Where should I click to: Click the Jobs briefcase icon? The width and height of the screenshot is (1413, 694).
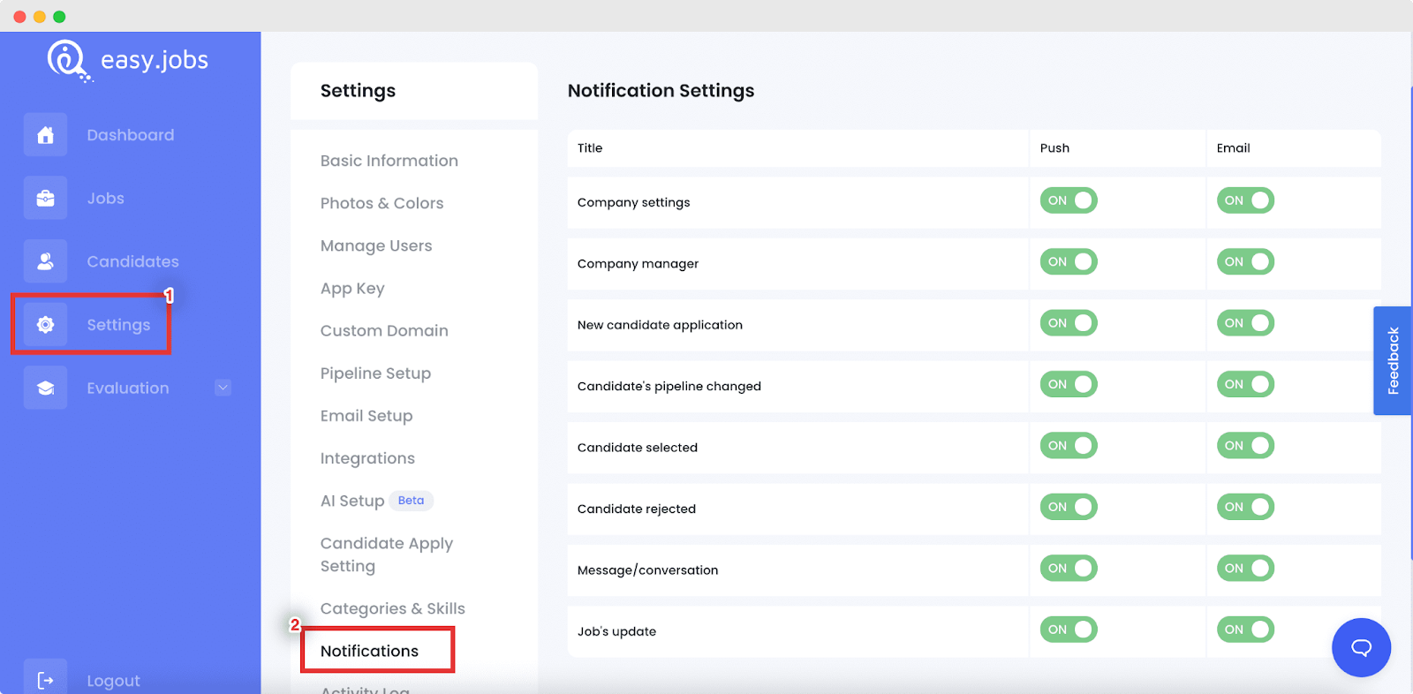click(45, 198)
